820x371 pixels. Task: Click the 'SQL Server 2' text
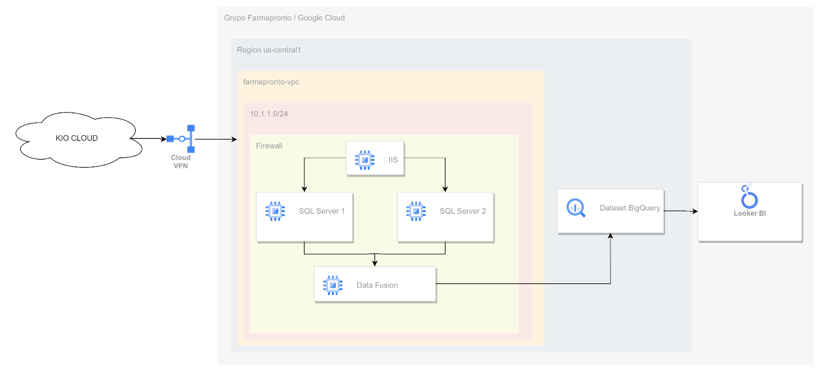(x=463, y=211)
